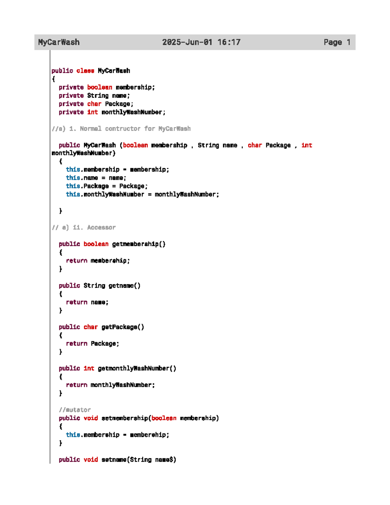The image size is (390, 505).
Task: Click the 'return Package;' statement
Action: pos(93,344)
